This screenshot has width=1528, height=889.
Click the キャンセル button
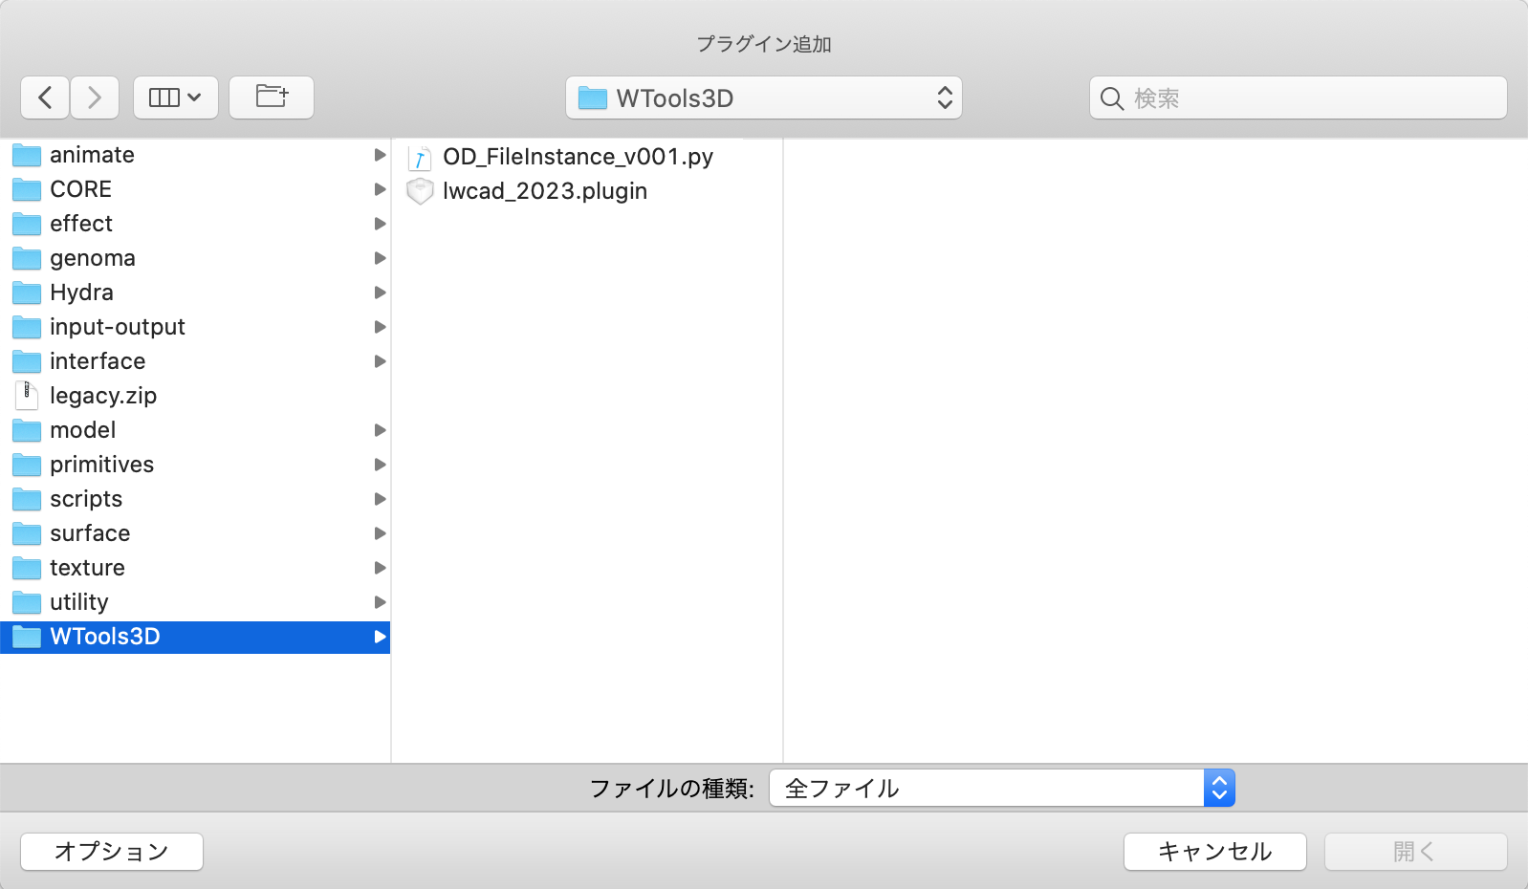pos(1214,852)
